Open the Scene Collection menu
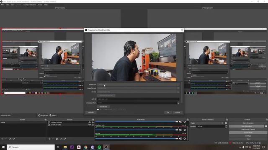 [30, 5]
